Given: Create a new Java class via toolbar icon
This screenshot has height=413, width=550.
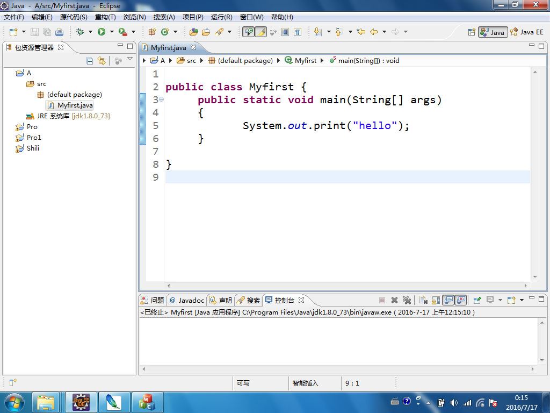Looking at the screenshot, I should 164,32.
